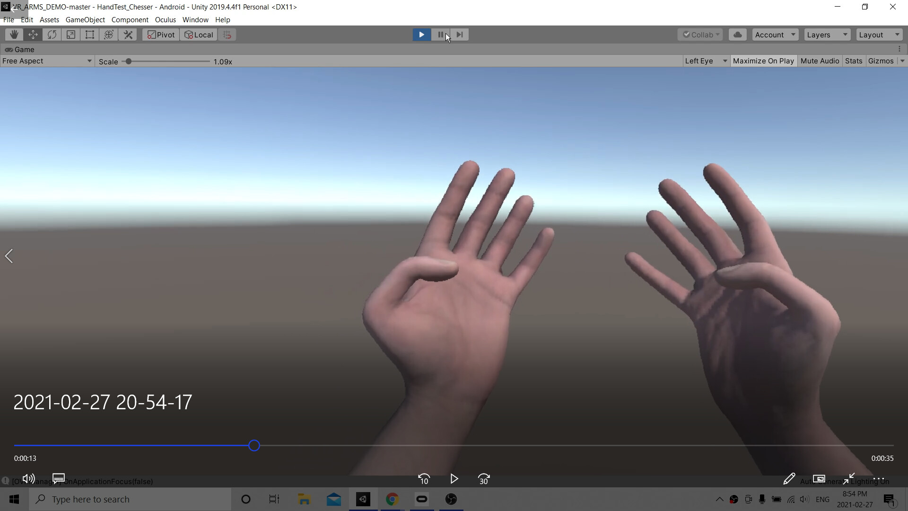Viewport: 908px width, 511px height.
Task: Select the Scale tool icon
Action: [71, 35]
